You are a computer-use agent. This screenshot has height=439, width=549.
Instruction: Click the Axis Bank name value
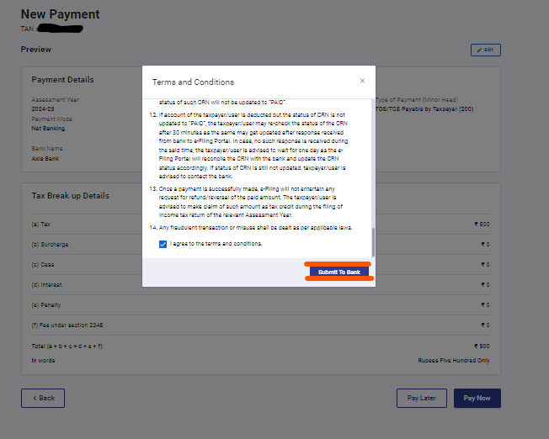click(x=45, y=157)
